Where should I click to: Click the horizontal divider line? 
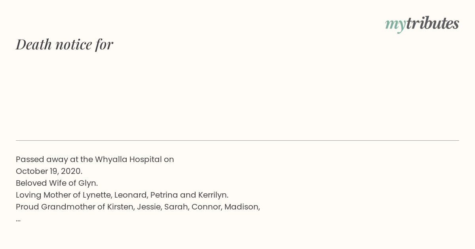pyautogui.click(x=237, y=140)
